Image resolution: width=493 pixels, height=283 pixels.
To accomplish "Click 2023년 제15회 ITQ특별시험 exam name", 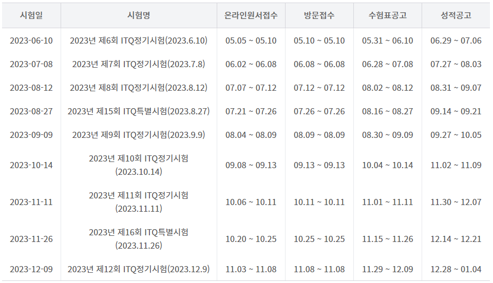I will (x=139, y=111).
